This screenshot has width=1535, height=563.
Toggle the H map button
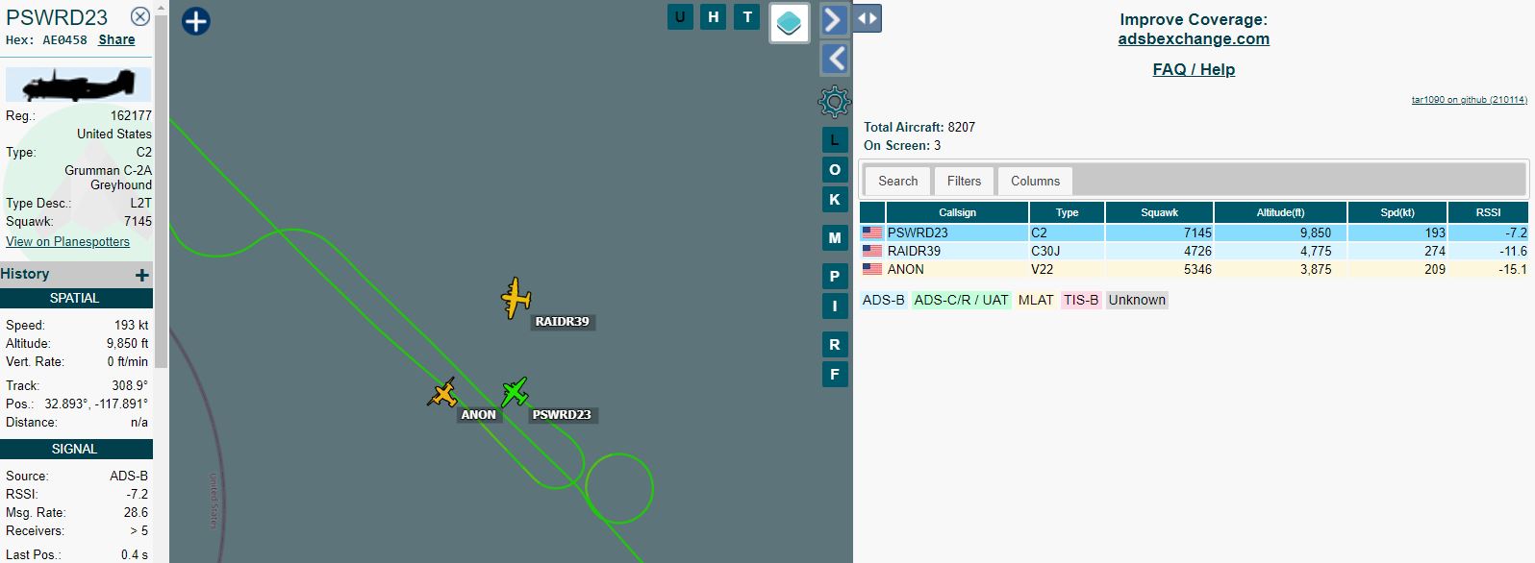tap(714, 17)
